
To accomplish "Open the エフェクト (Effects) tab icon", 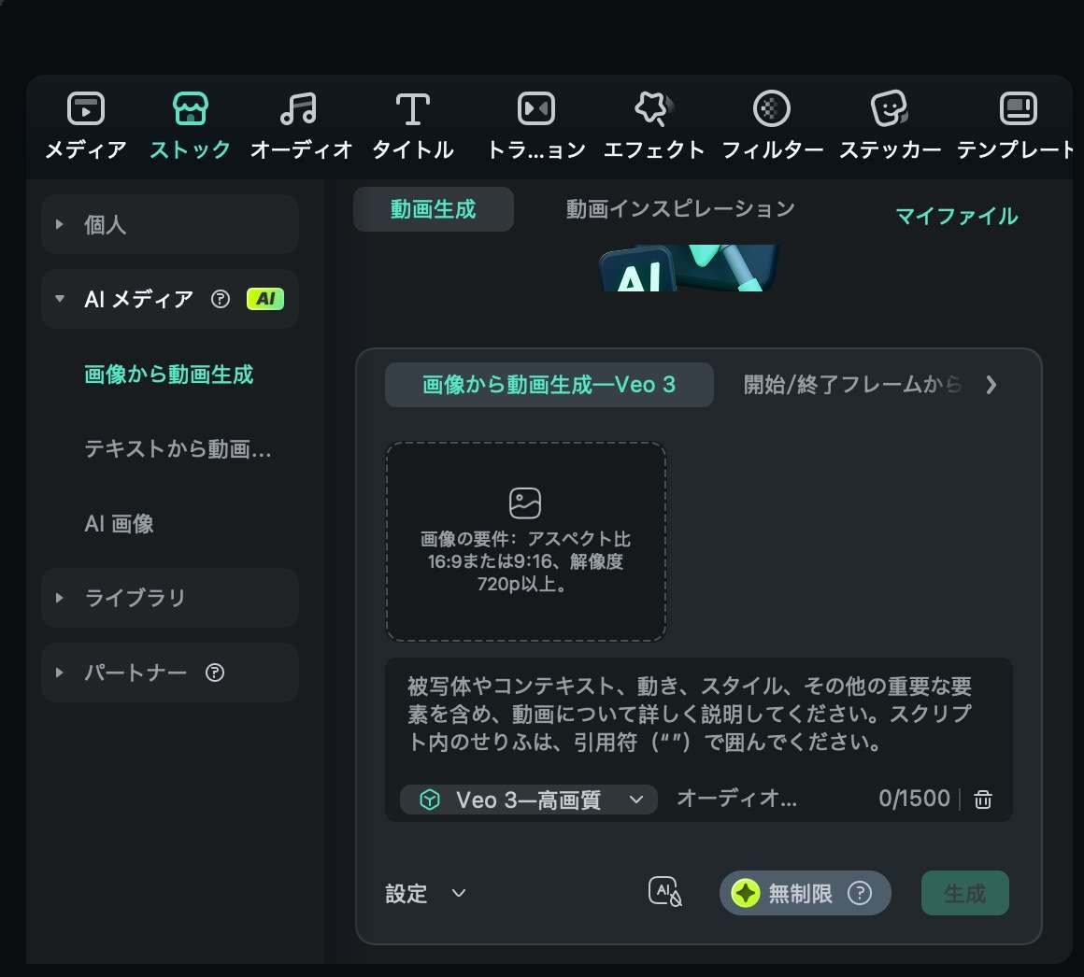I will pyautogui.click(x=653, y=108).
